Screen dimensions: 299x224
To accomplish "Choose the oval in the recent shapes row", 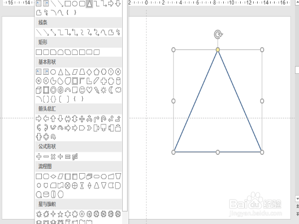I will [75, 3].
